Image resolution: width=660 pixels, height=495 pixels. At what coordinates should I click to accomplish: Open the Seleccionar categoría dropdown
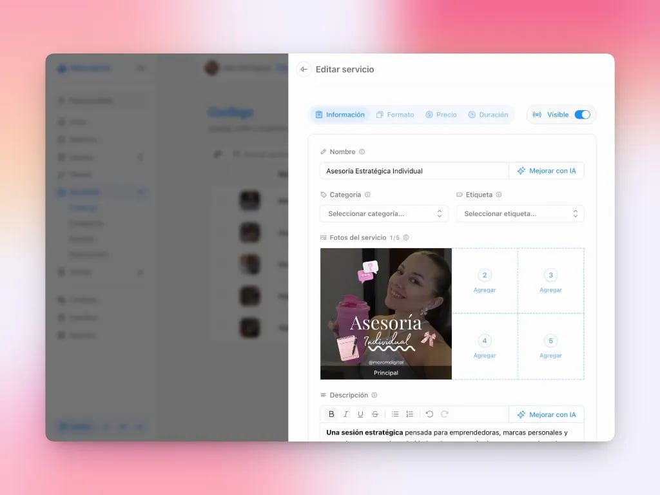384,214
